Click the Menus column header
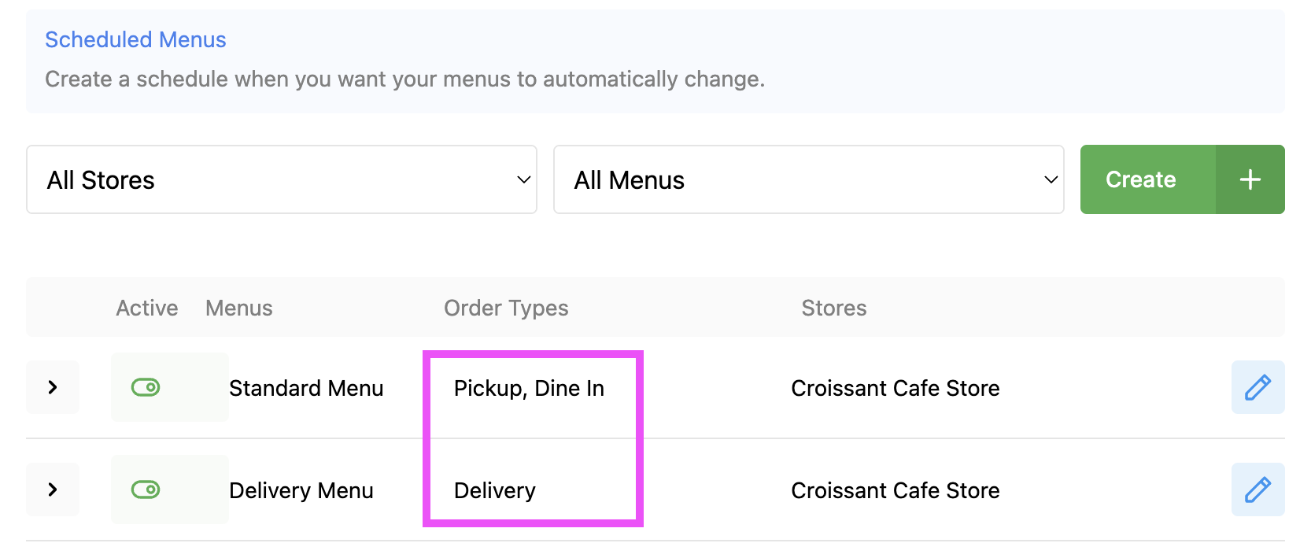 click(238, 308)
